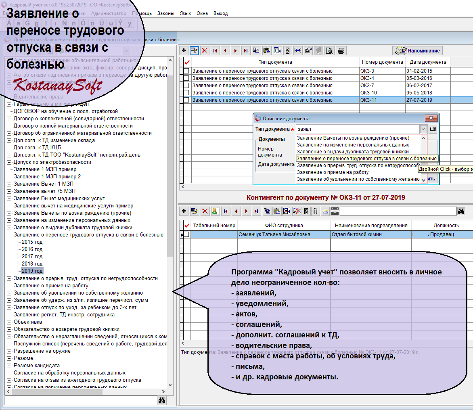Go to next record in upper toolbar
The image size is (473, 410).
tap(235, 51)
